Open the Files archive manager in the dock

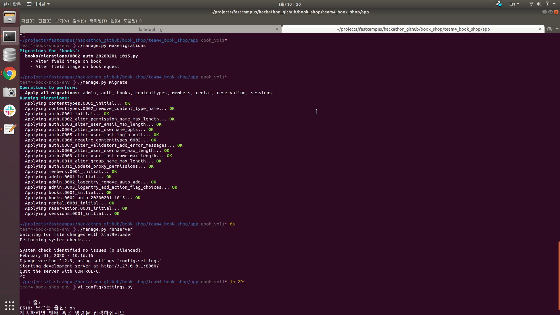coord(10,17)
